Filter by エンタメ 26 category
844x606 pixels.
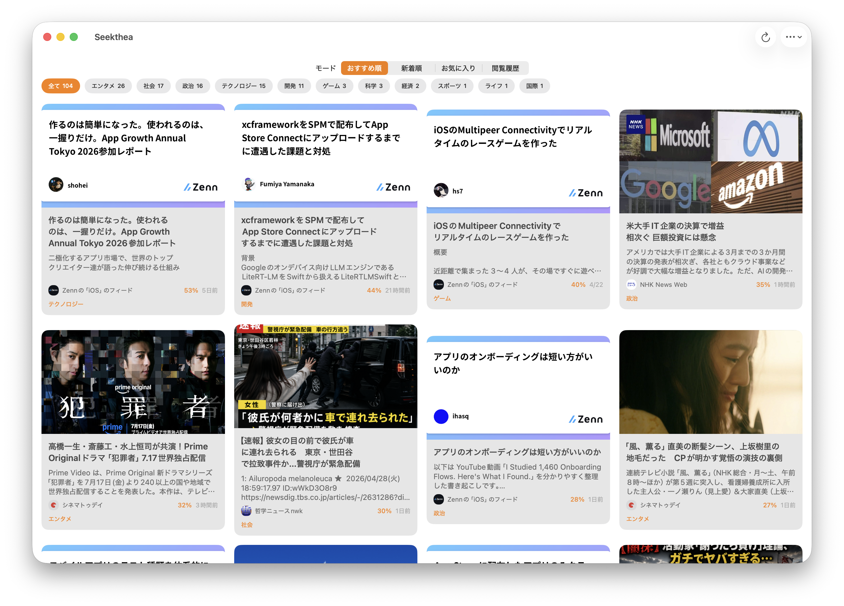pos(108,86)
